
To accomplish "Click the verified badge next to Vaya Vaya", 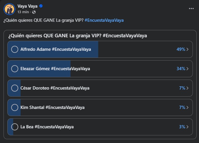I will (42, 6).
